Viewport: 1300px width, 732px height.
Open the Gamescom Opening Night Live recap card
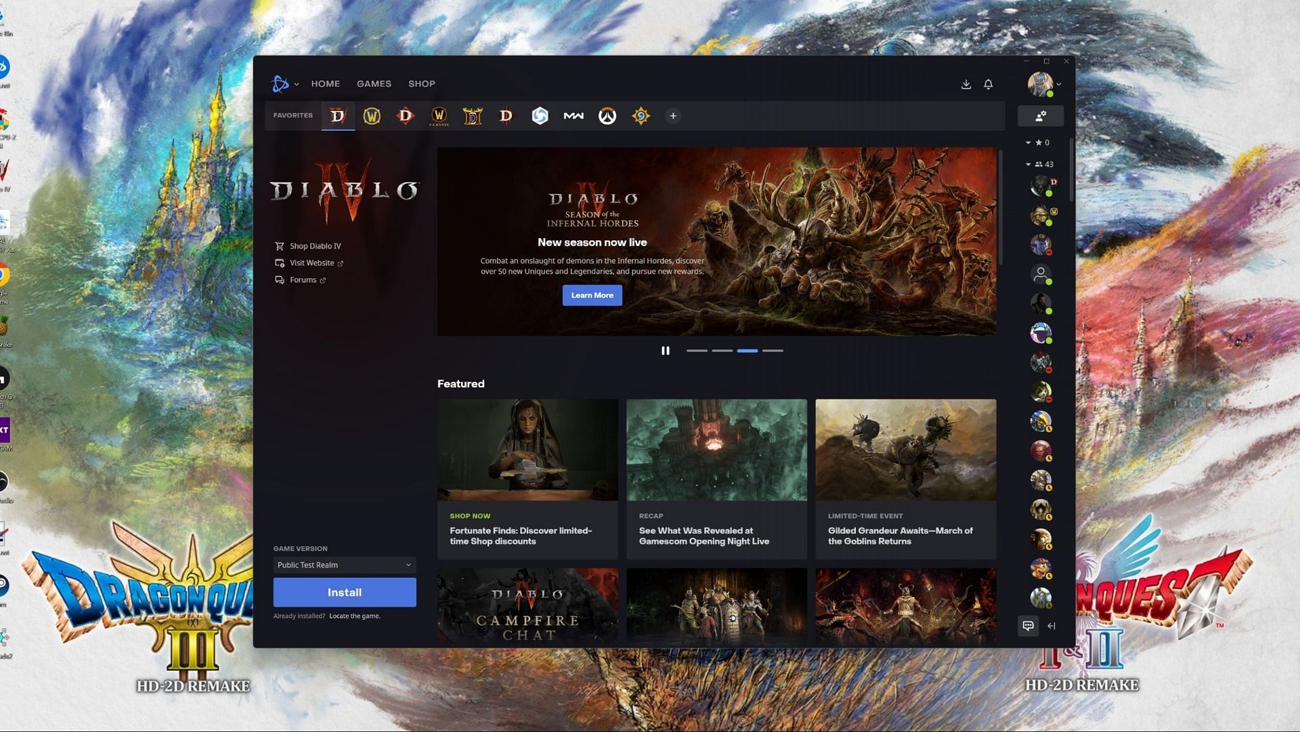(x=716, y=479)
